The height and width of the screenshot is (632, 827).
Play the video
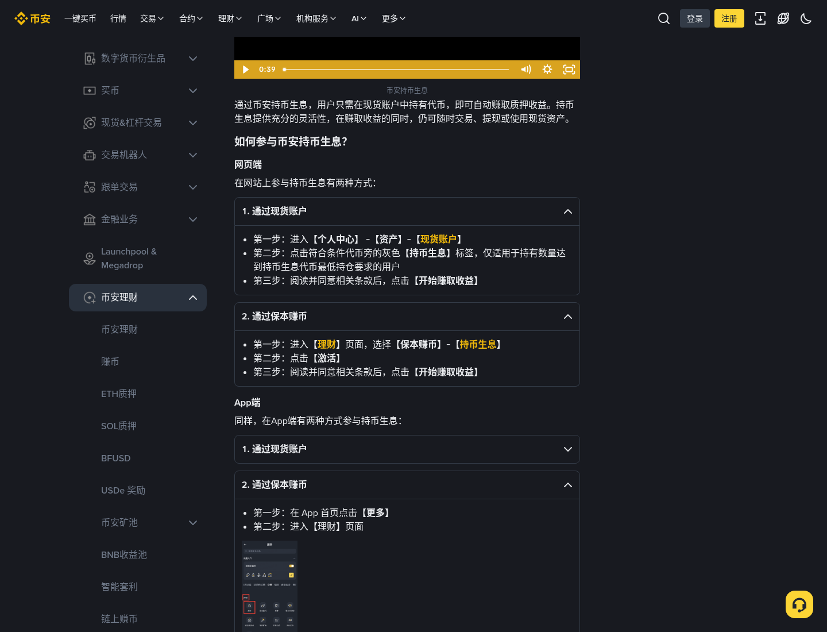pos(246,70)
